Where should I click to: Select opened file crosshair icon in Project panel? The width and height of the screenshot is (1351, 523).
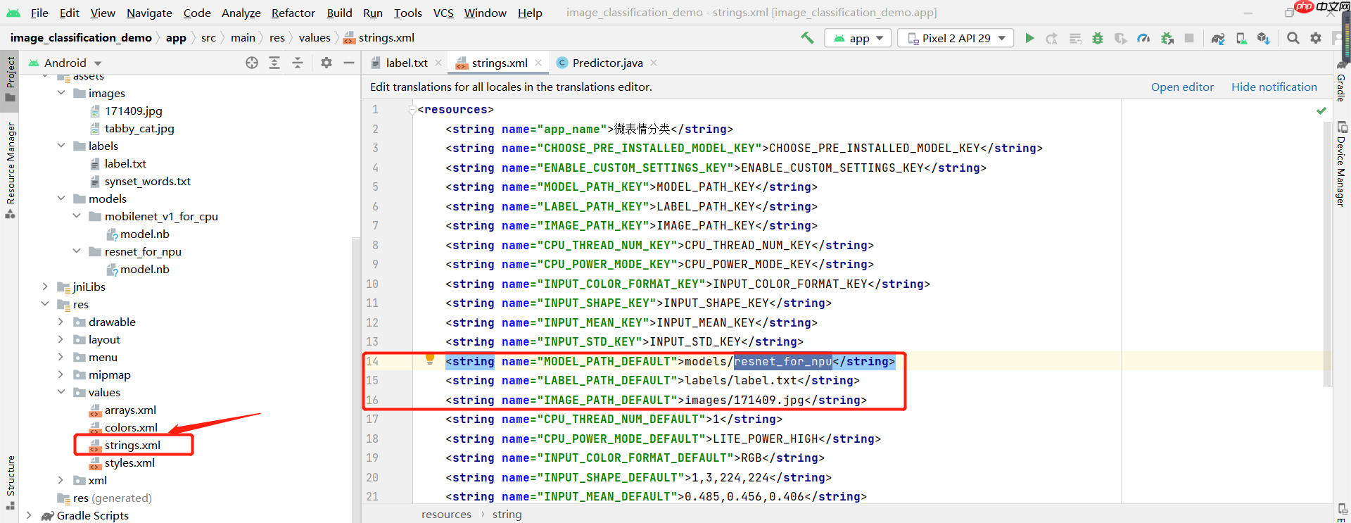[252, 63]
